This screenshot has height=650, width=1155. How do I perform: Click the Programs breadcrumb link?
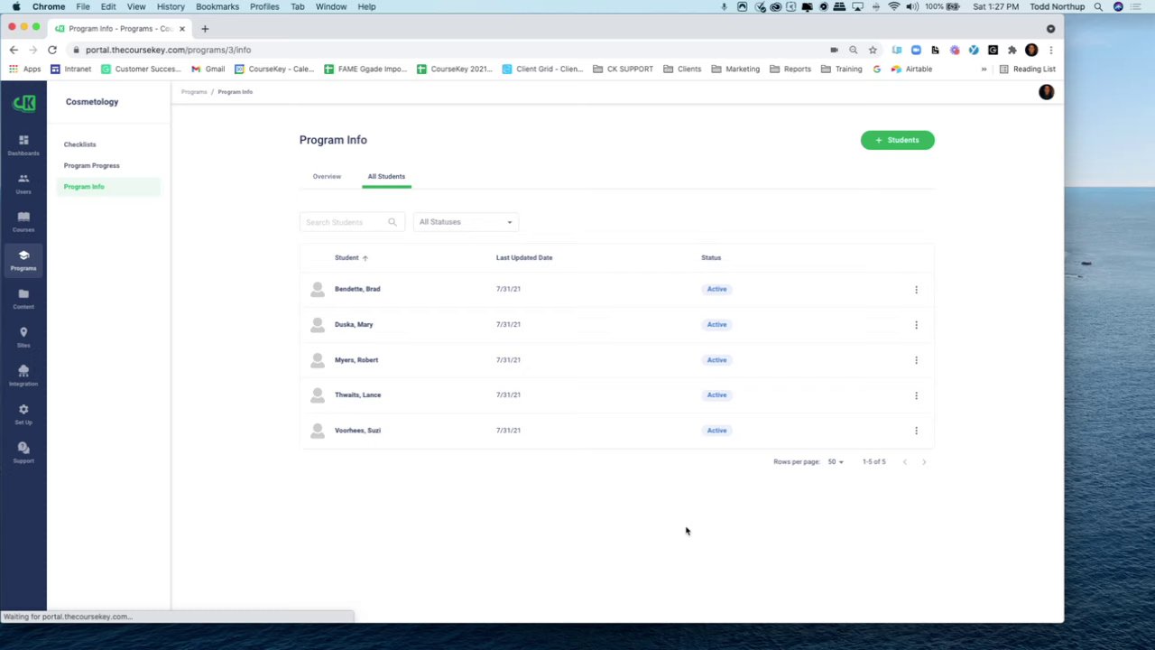coord(194,92)
